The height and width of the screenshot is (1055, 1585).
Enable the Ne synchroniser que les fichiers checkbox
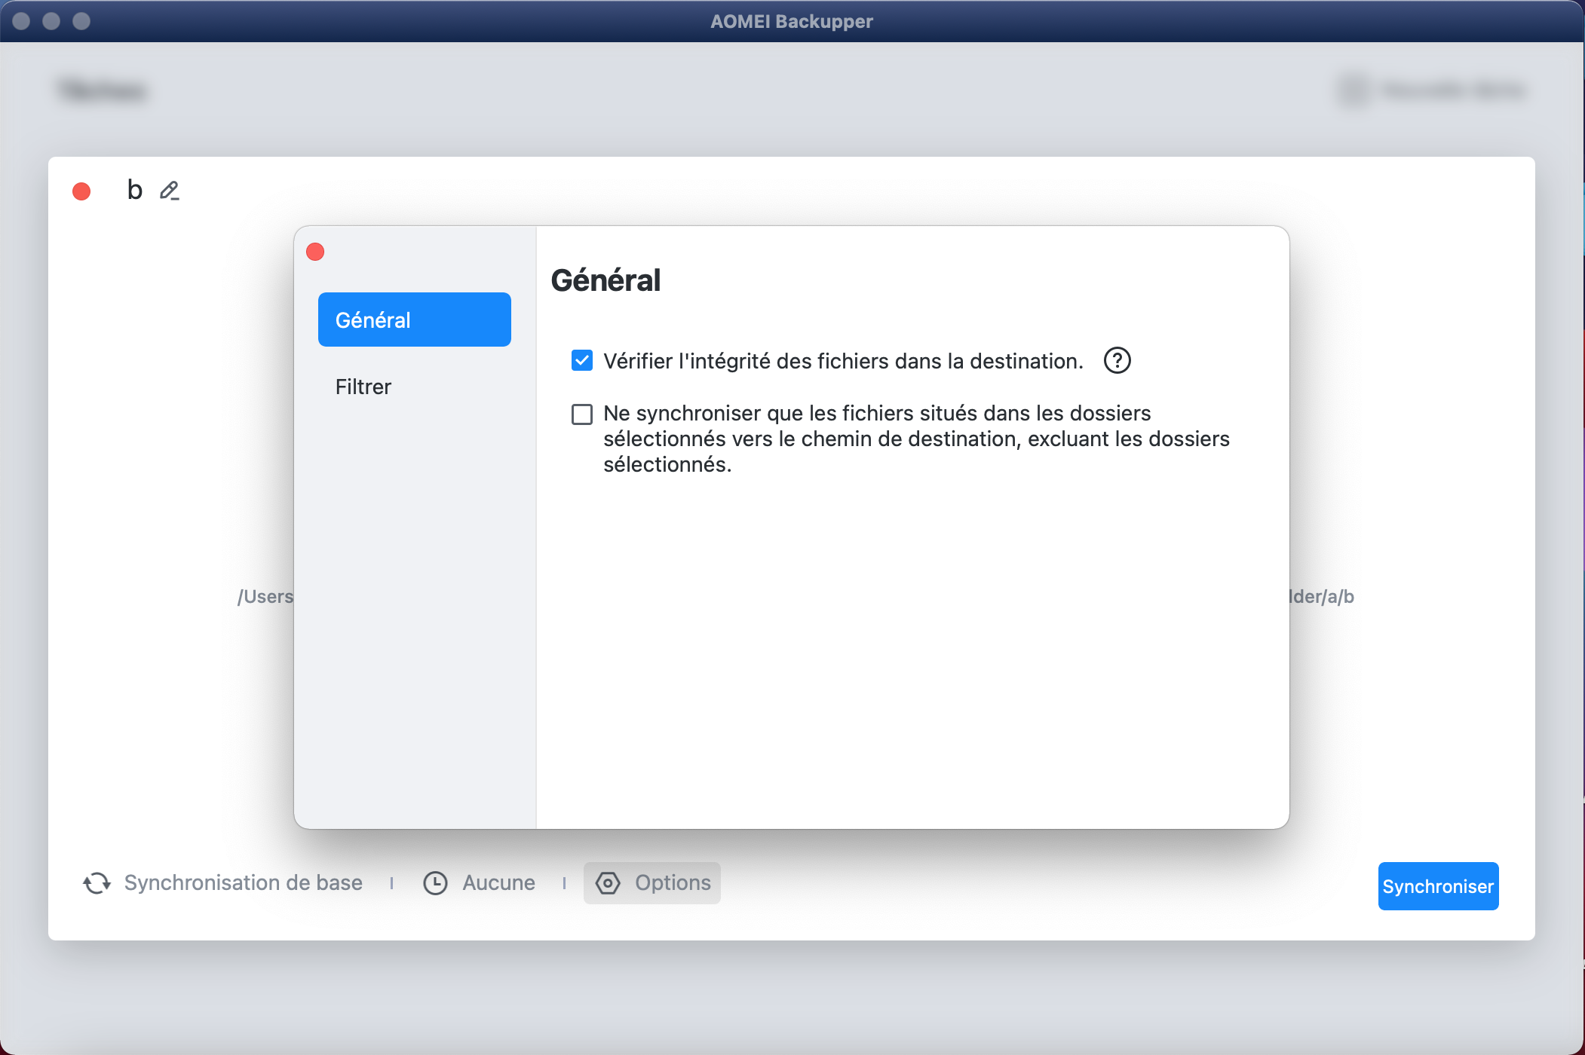point(581,414)
